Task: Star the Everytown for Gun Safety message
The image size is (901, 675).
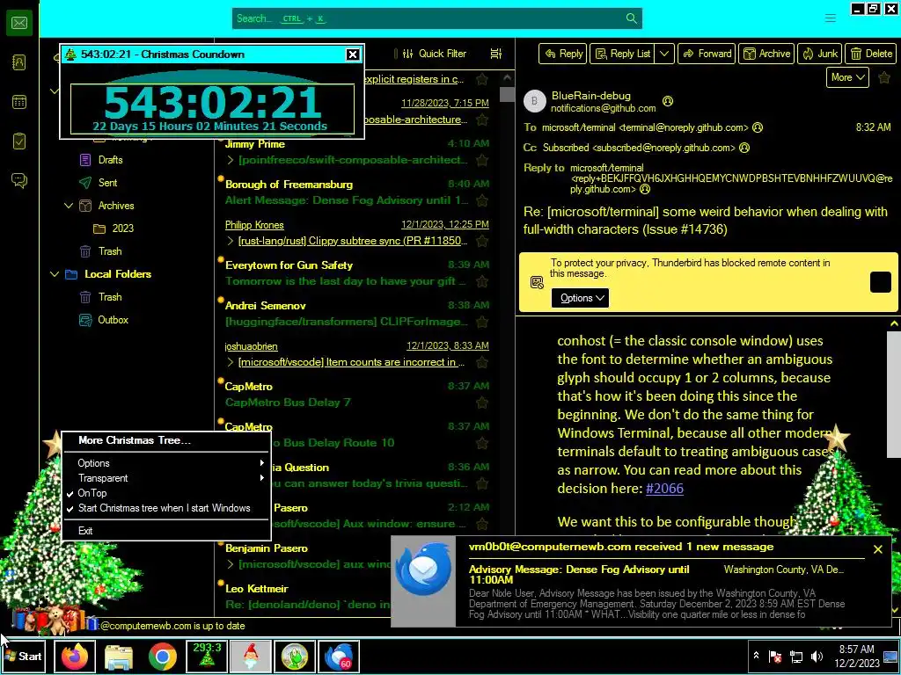Action: tap(482, 281)
